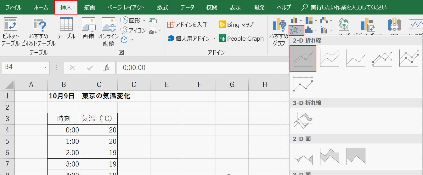Open the Name Box dropdown arrow
The width and height of the screenshot is (423, 175).
point(46,67)
